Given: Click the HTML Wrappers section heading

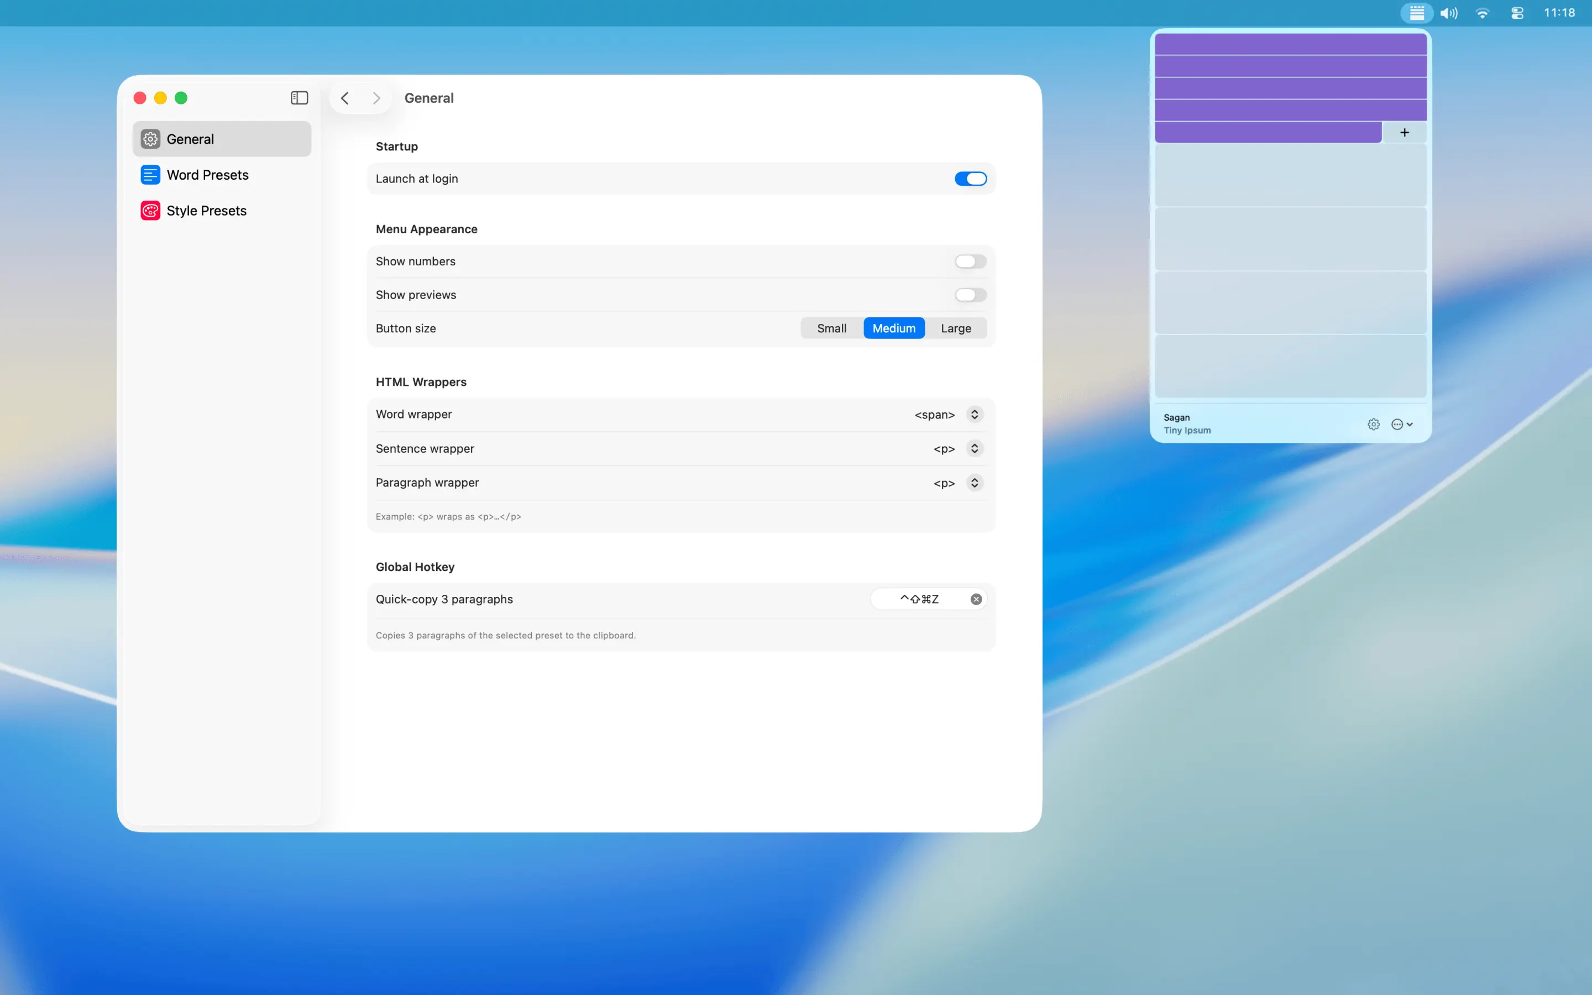Looking at the screenshot, I should coord(421,381).
